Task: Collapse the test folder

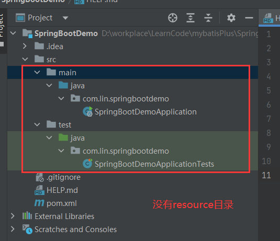Action: click(37, 124)
